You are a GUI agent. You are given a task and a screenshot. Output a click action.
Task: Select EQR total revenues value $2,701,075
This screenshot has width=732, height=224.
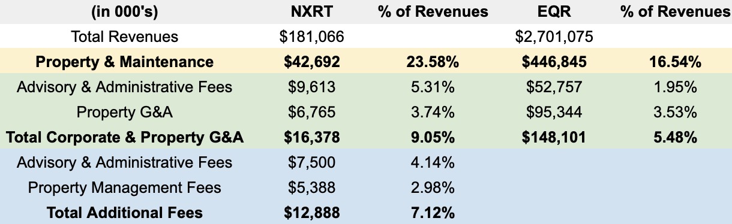(x=554, y=37)
